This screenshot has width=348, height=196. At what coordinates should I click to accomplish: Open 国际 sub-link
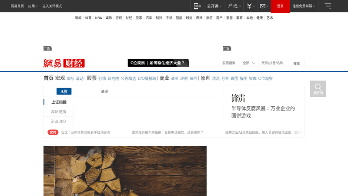pos(70,78)
